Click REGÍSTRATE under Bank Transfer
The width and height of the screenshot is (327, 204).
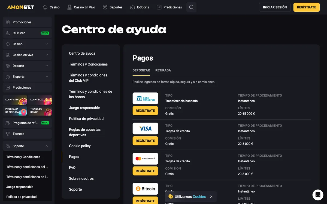point(145,111)
